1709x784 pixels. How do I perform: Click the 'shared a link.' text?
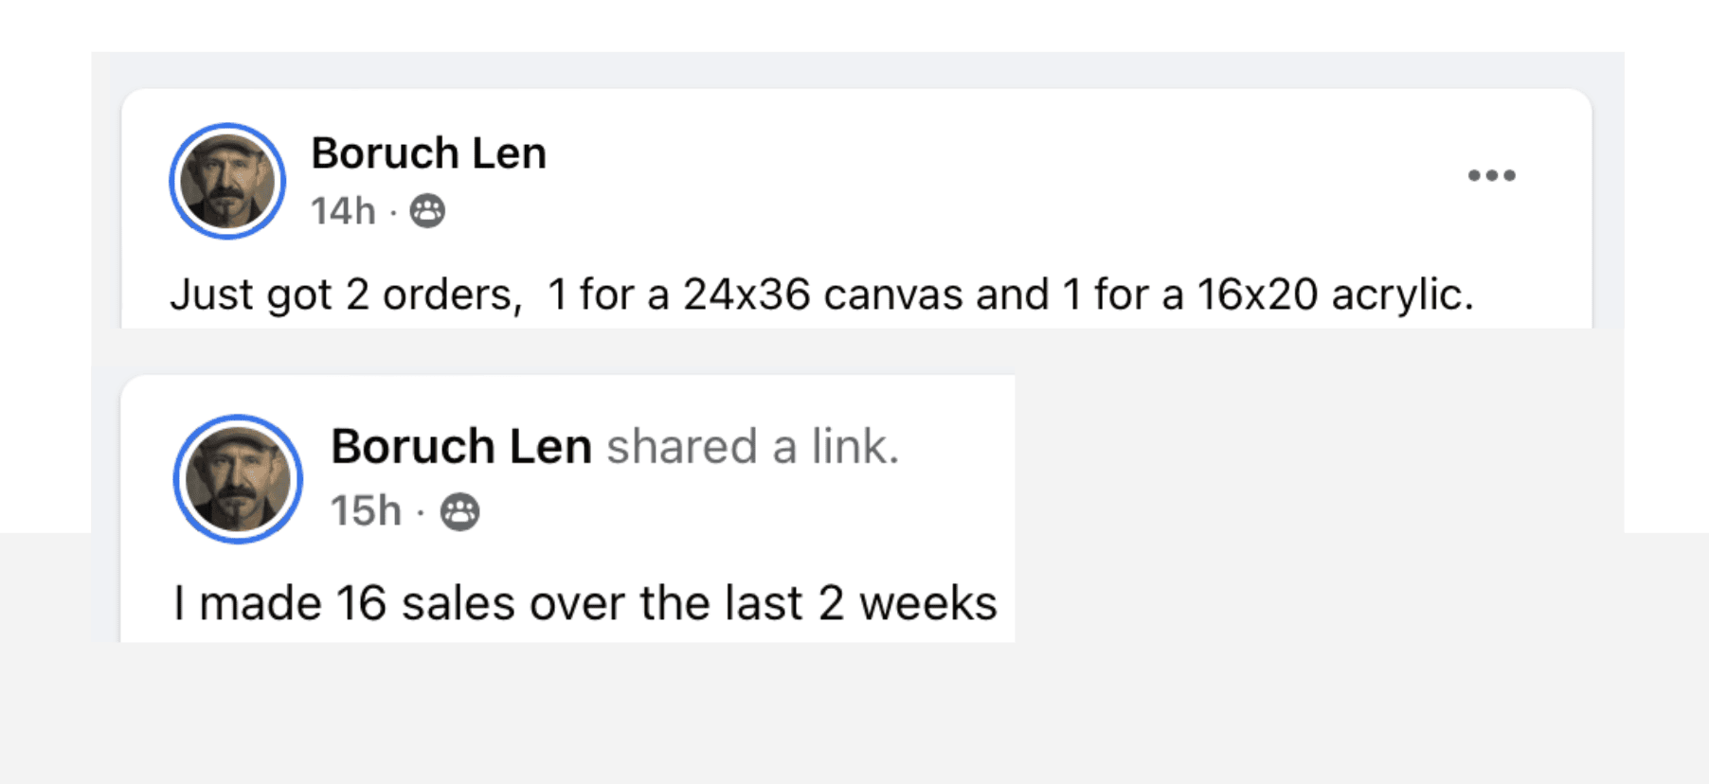(x=753, y=447)
